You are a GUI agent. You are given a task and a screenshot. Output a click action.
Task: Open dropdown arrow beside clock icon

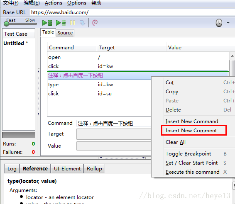pos(228,23)
